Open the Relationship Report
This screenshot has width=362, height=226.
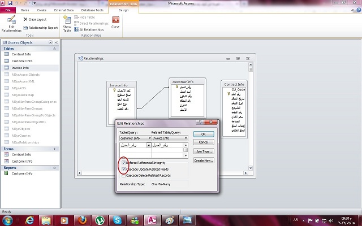coord(40,28)
